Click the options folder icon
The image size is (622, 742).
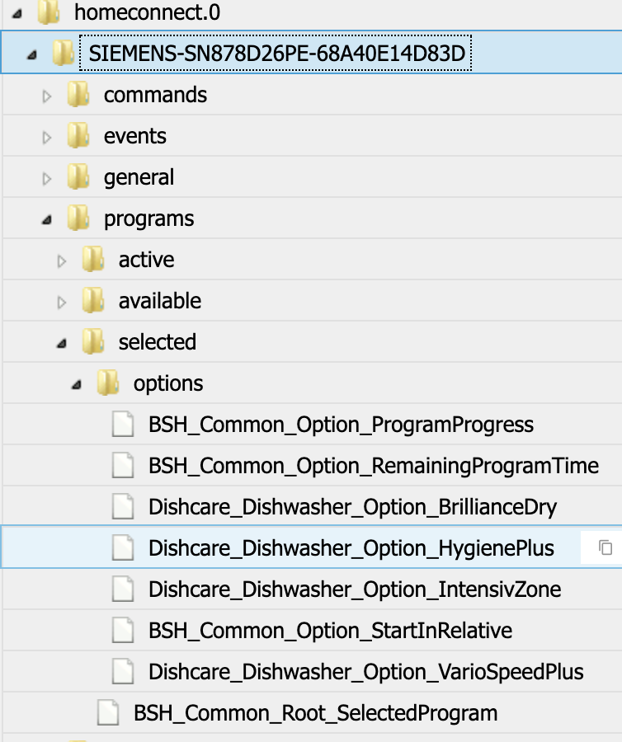click(x=107, y=383)
